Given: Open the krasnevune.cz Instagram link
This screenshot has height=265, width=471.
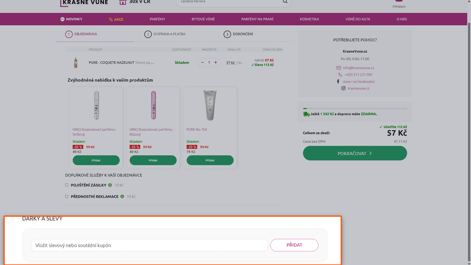Looking at the screenshot, I should click(x=359, y=88).
